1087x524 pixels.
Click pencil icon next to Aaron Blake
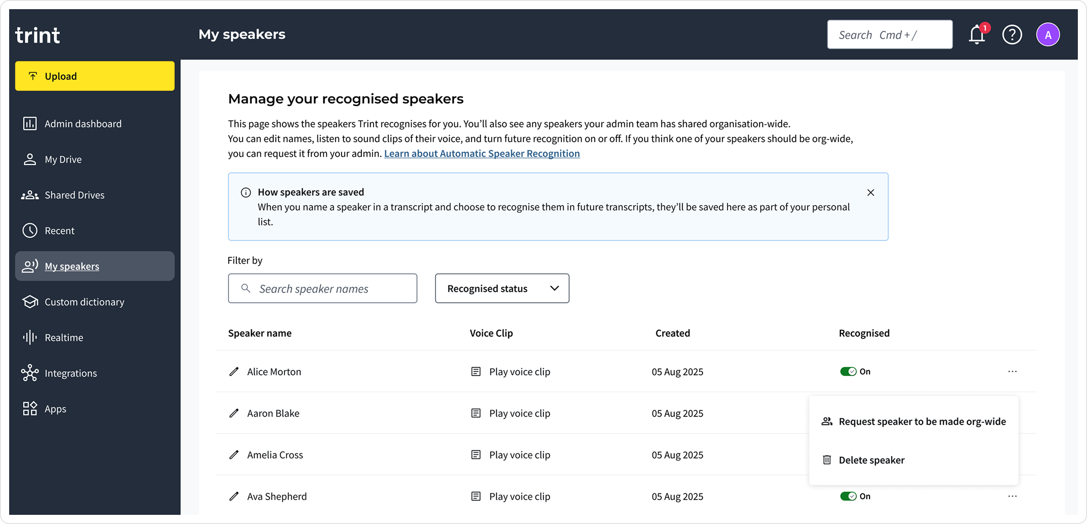pyautogui.click(x=234, y=413)
